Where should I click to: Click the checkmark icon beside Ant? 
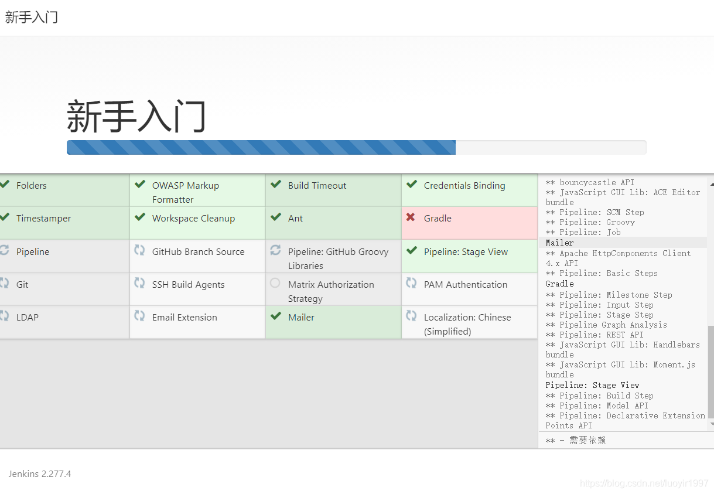[276, 217]
